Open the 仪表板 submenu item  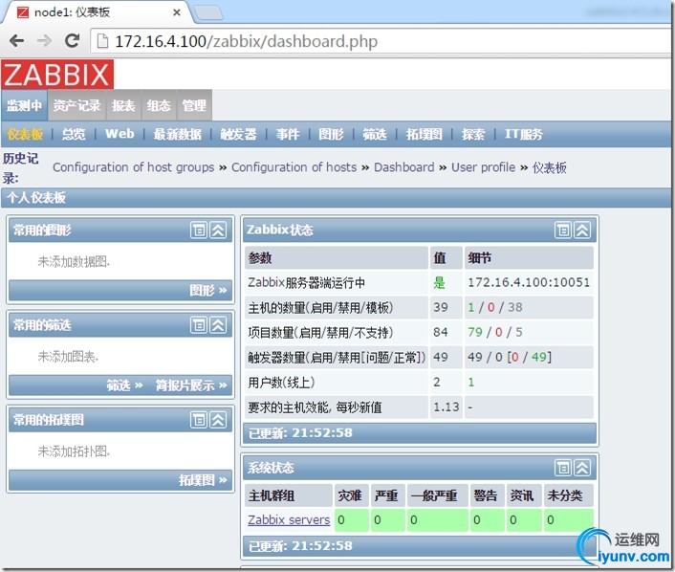[x=26, y=134]
